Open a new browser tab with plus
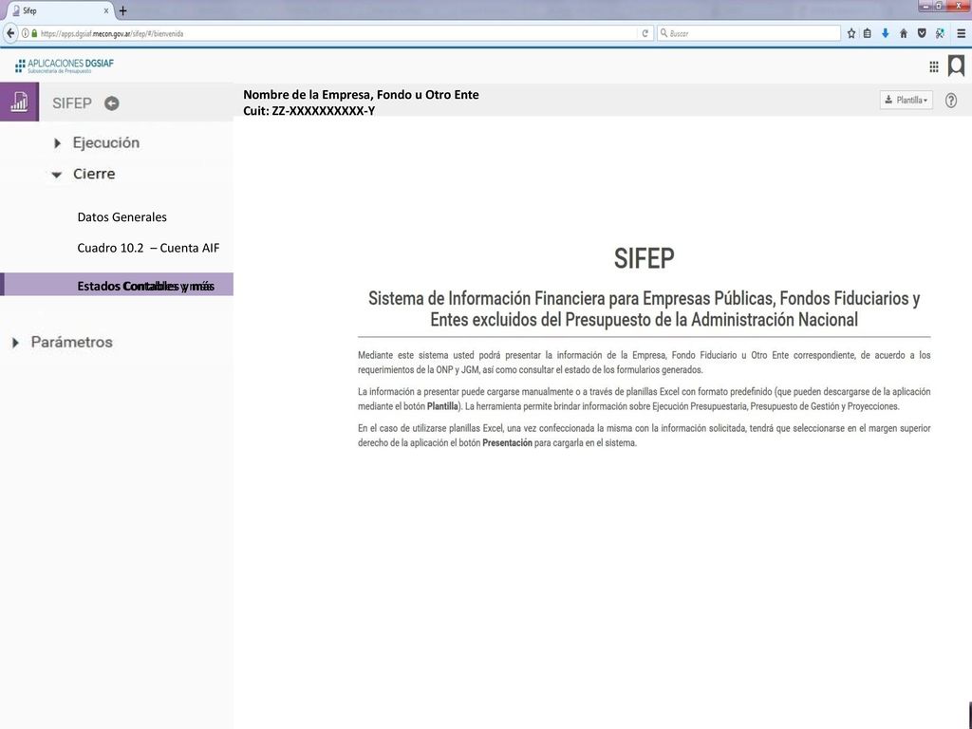The width and height of the screenshot is (972, 729). [122, 10]
